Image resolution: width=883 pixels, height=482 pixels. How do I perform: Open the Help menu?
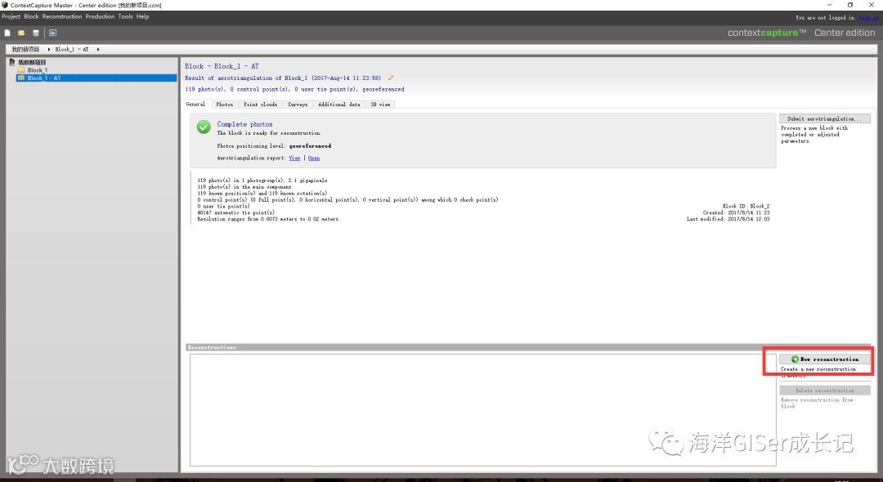[142, 17]
